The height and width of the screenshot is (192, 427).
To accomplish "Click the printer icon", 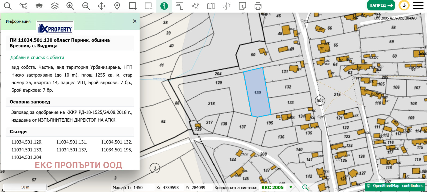I will (258, 6).
